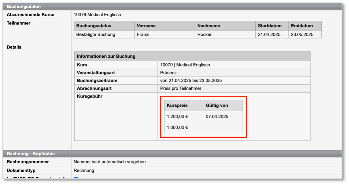Click the Nummer wird automatisch vergeben text
Image resolution: width=349 pixels, height=185 pixels.
110,162
